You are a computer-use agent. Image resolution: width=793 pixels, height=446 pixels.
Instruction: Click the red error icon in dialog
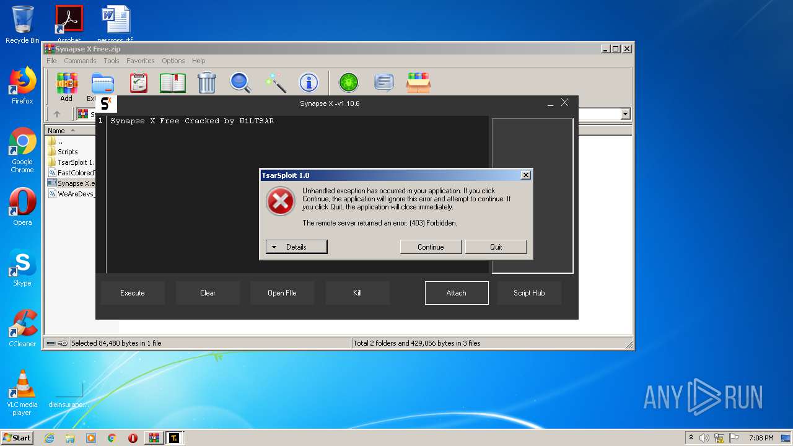coord(281,201)
